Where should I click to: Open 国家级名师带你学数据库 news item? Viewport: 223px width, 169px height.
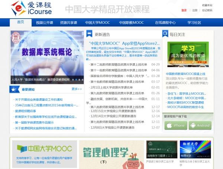120,76
